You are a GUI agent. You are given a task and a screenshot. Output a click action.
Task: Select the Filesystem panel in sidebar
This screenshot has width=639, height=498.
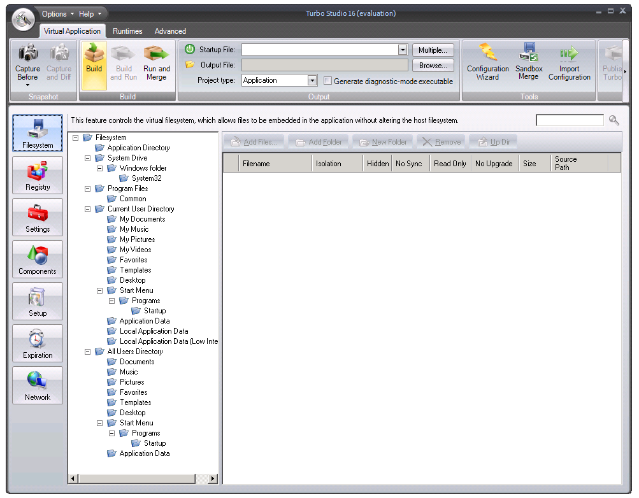pos(38,133)
